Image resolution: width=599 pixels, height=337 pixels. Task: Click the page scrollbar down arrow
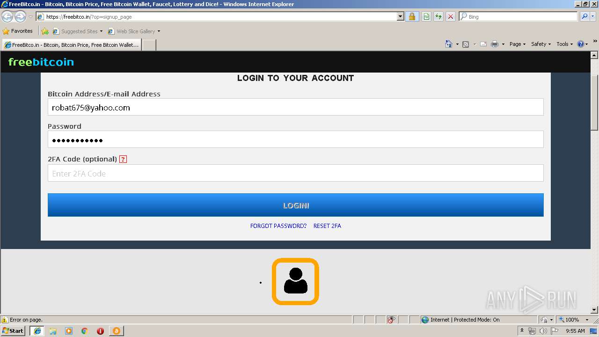point(594,310)
